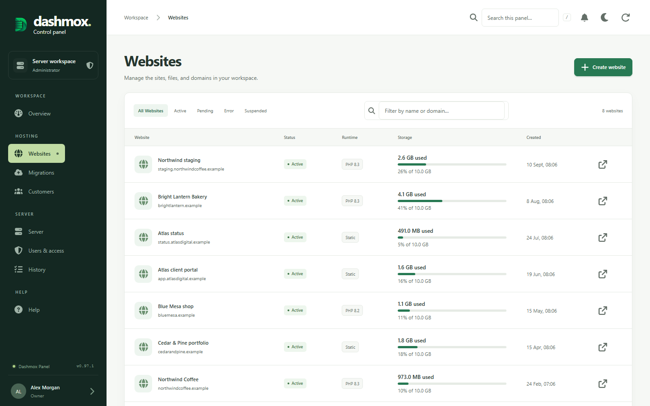Select the All Websites filter tab
The image size is (650, 406).
[x=151, y=111]
